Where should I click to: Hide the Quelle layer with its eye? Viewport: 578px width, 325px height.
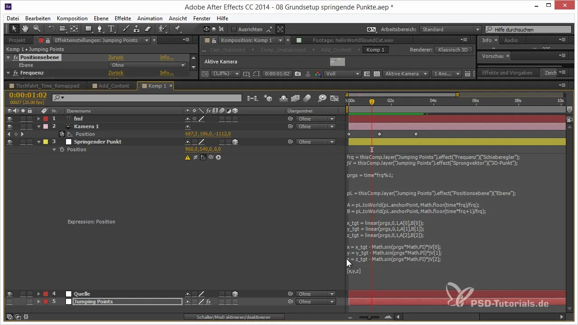click(9, 294)
